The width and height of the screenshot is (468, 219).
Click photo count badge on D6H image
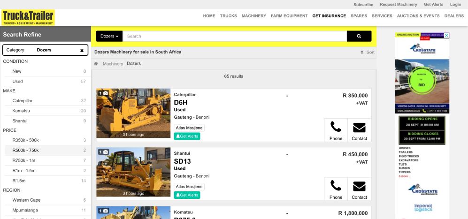click(x=103, y=93)
